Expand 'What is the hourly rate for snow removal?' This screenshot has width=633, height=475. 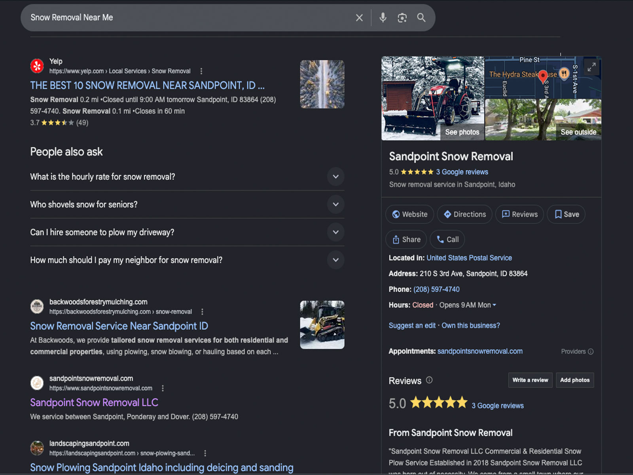[187, 177]
